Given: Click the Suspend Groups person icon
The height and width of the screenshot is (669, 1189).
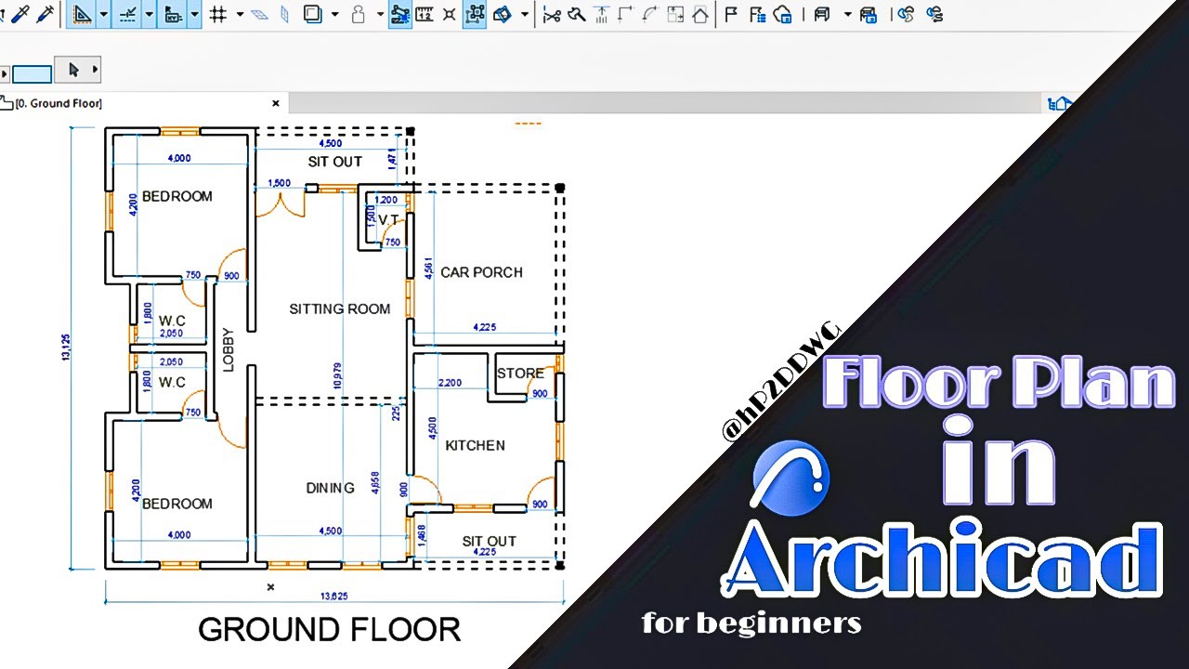Looking at the screenshot, I should [359, 14].
